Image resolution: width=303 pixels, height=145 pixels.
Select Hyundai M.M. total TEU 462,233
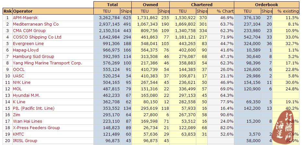(x=111, y=95)
